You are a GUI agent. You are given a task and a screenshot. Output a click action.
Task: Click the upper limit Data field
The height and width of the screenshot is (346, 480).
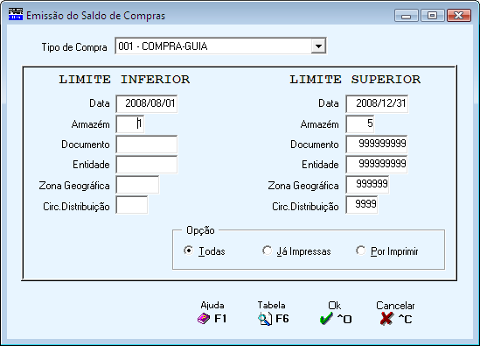[377, 103]
